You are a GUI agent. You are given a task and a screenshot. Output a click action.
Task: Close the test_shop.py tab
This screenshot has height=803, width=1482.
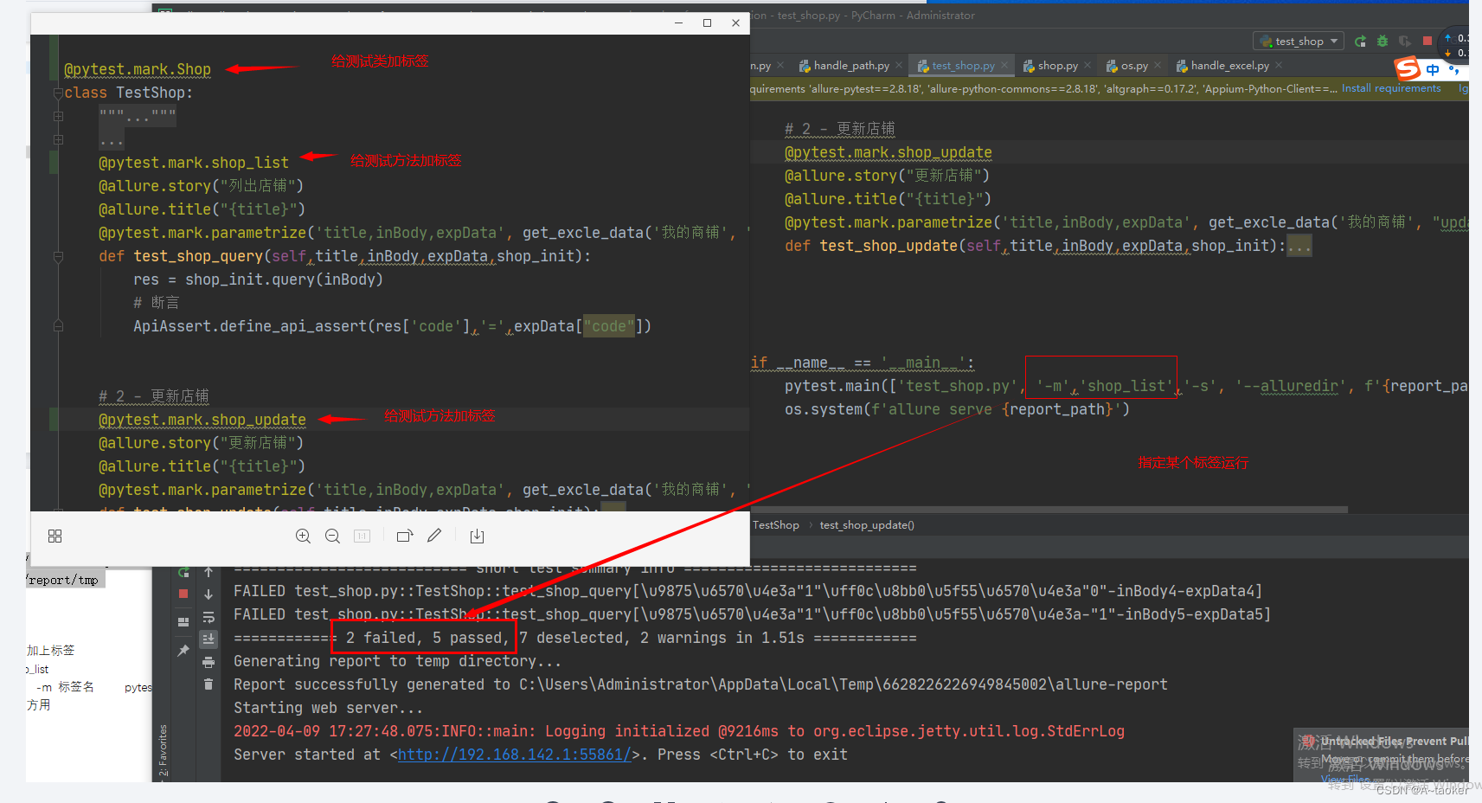pos(1004,66)
